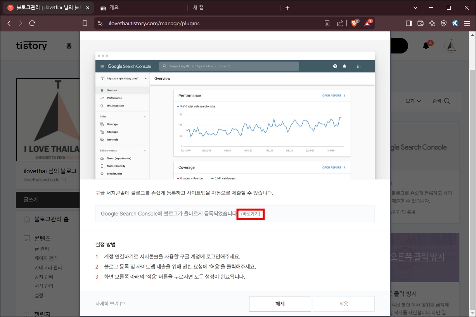Screen dimensions: 476x317
Task: Click the Google Search Console preview image
Action: pos(235,115)
